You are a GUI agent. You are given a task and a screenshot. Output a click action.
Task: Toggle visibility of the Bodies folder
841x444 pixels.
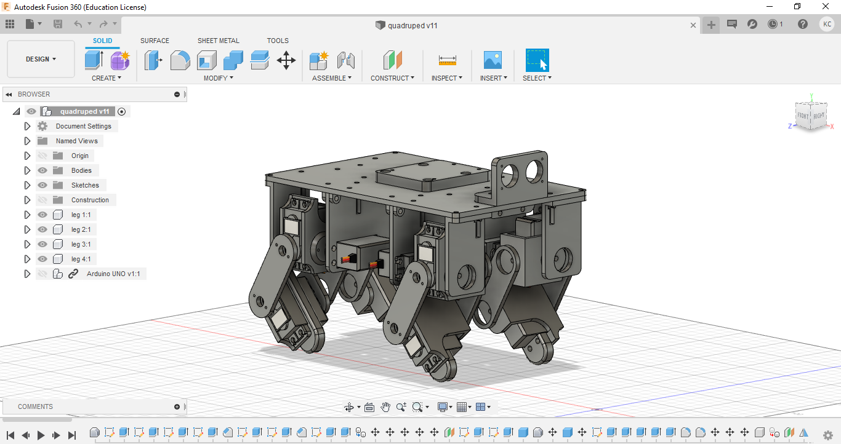42,170
